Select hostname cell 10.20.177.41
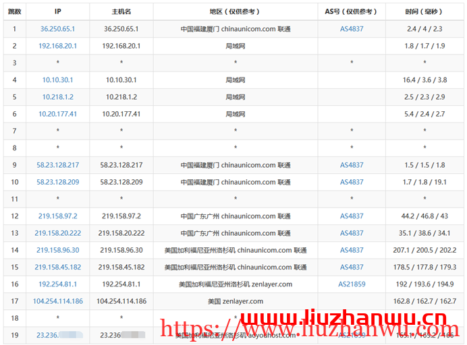Screen dimensions: 467x345 click(121, 114)
